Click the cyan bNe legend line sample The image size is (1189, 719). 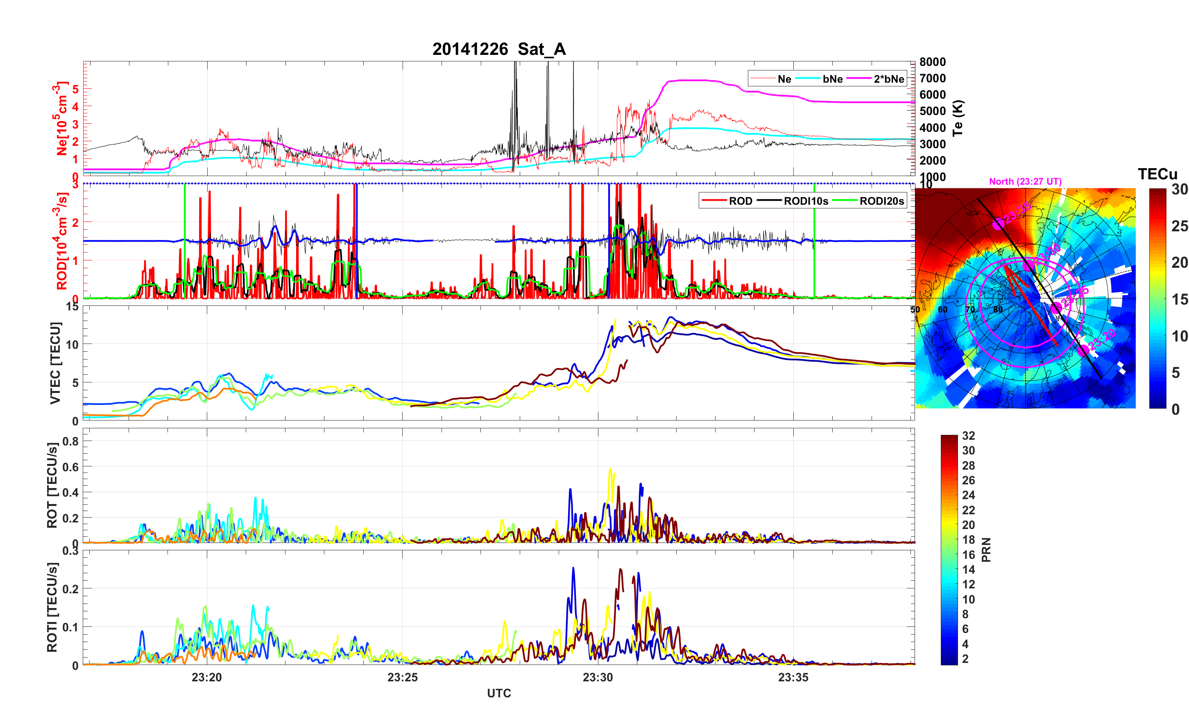tap(808, 79)
